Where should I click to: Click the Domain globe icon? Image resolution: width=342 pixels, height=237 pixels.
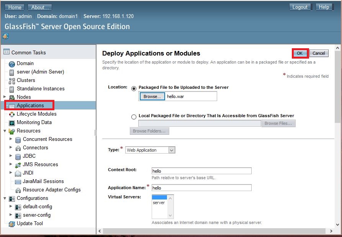pyautogui.click(x=12, y=64)
